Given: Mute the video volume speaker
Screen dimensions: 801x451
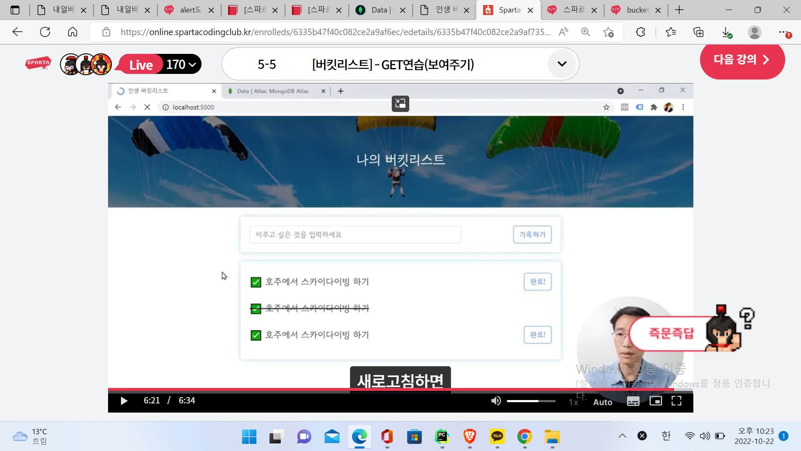Looking at the screenshot, I should coord(496,401).
